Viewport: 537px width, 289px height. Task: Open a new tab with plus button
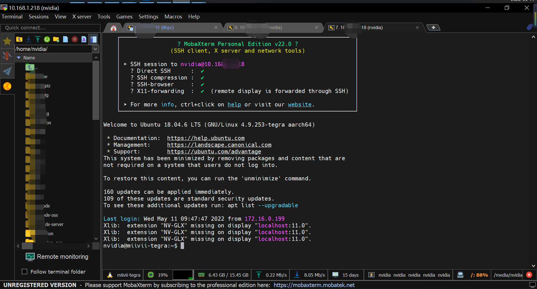tap(433, 27)
